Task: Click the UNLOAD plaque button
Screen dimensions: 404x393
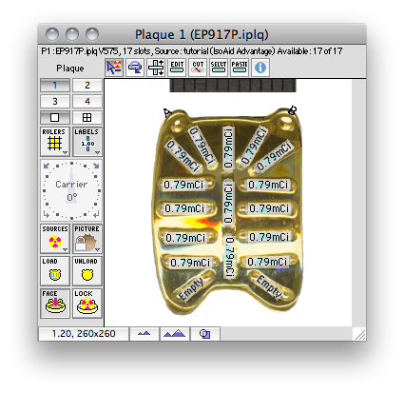Action: (87, 271)
